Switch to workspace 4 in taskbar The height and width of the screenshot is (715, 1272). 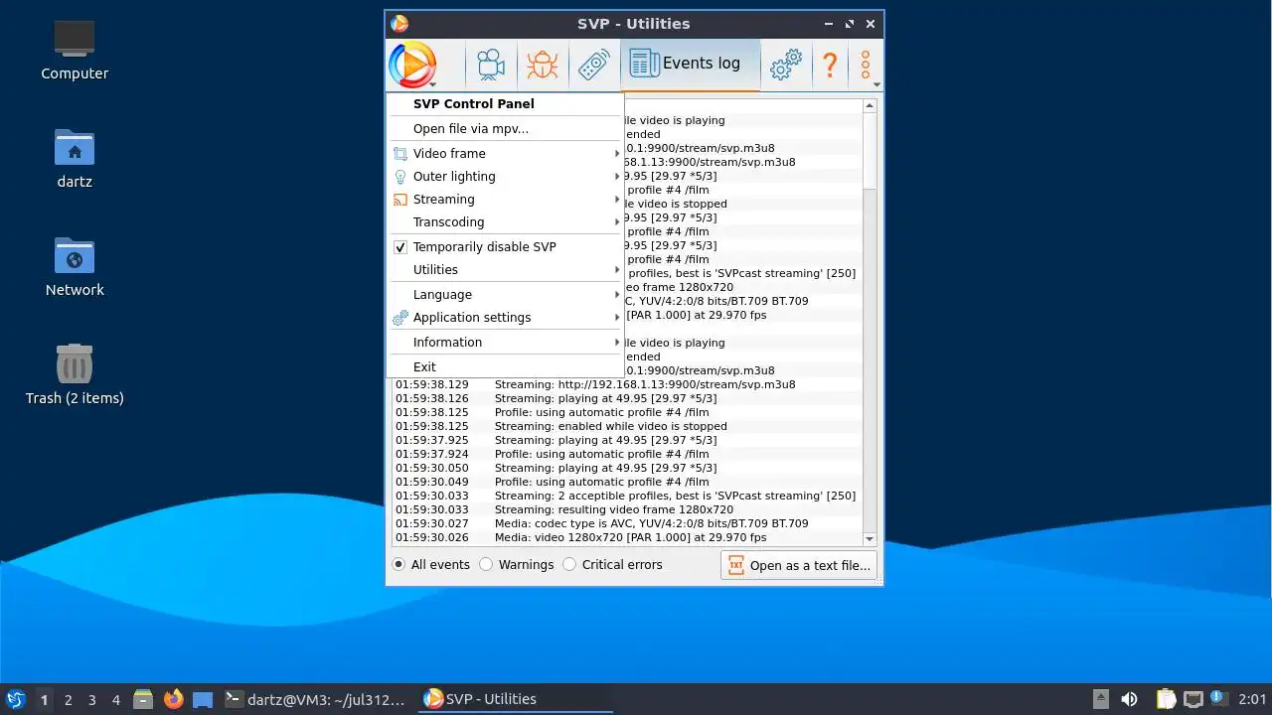(116, 699)
